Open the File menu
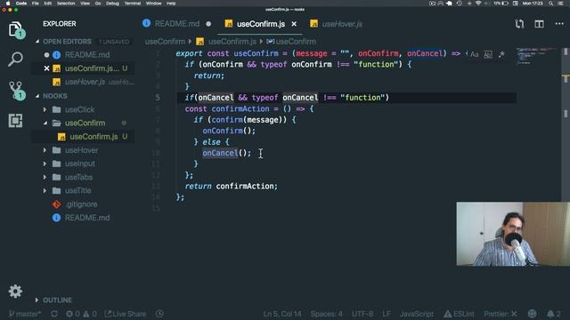The height and width of the screenshot is (320, 570). (36, 4)
